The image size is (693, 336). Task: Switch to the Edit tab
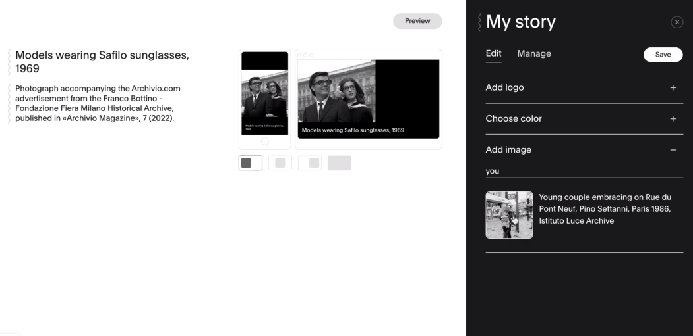(x=493, y=54)
